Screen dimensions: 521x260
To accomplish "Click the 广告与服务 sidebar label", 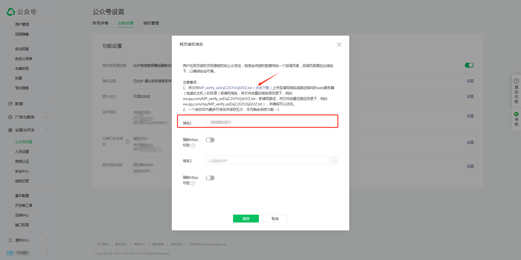I will 25,117.
